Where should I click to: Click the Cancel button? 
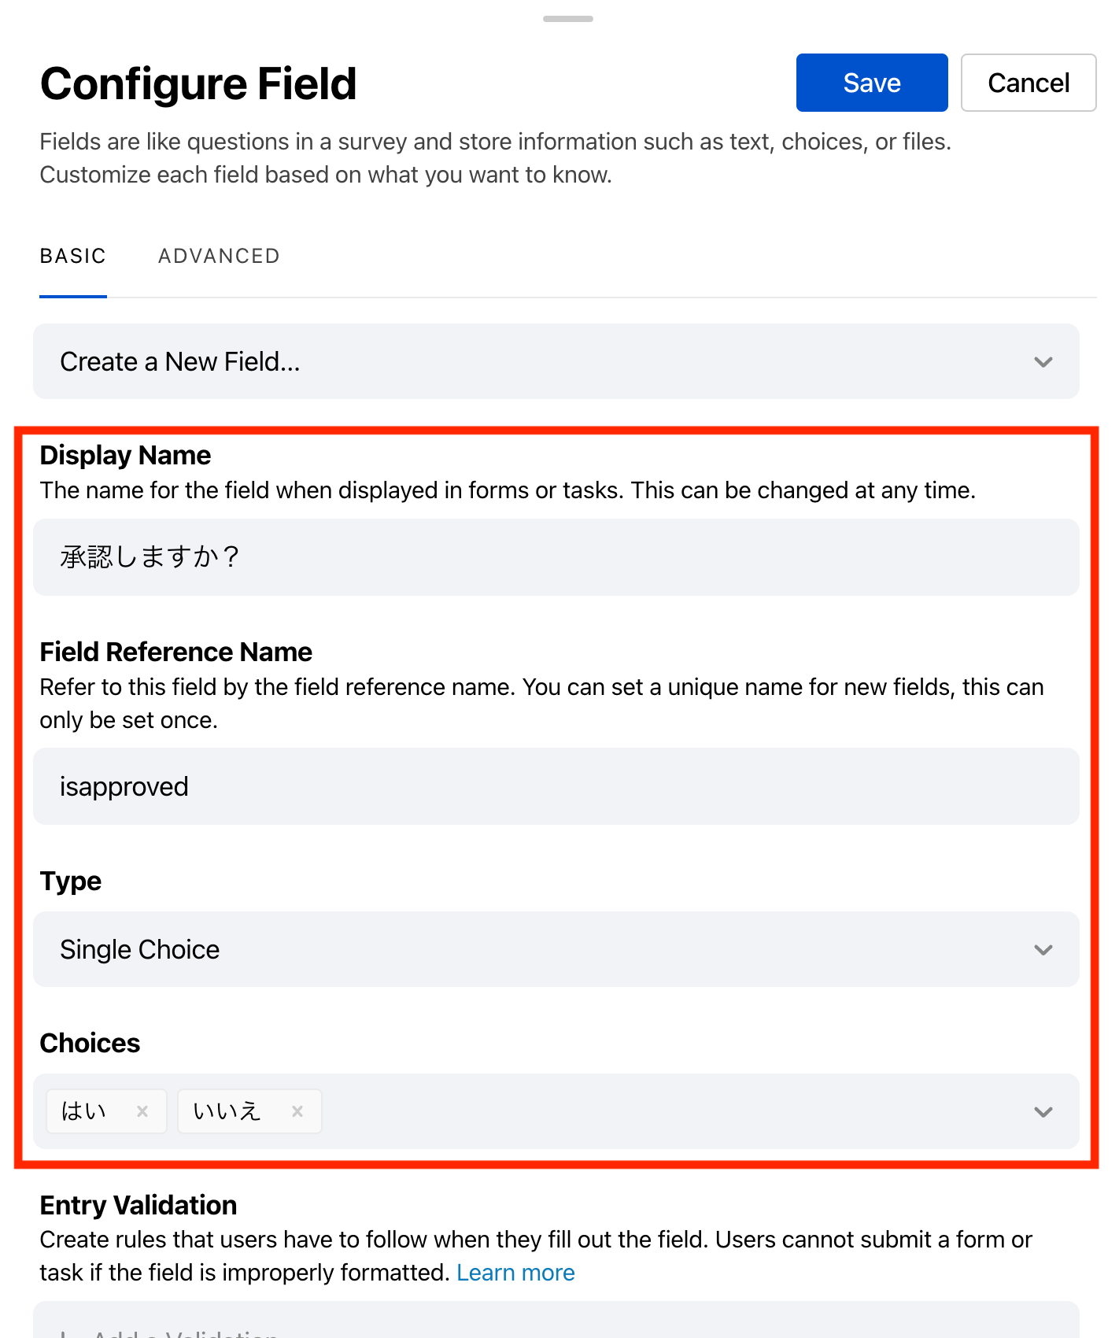pos(1029,83)
